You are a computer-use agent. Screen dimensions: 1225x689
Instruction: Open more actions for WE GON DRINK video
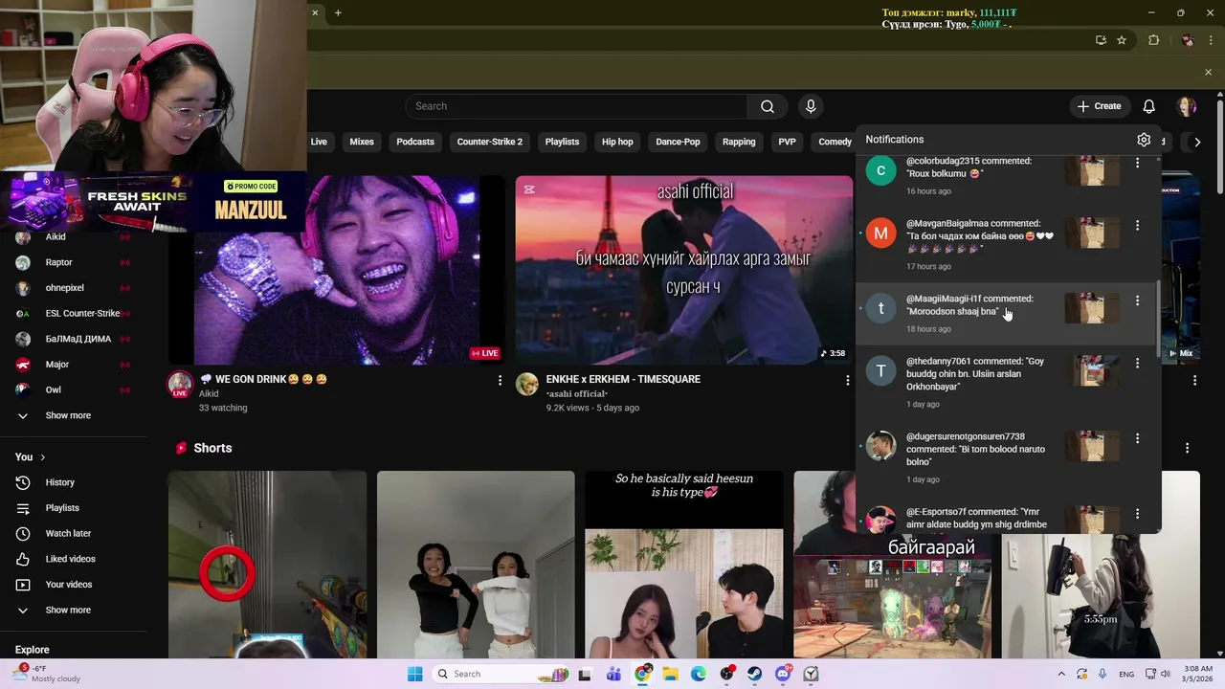500,381
